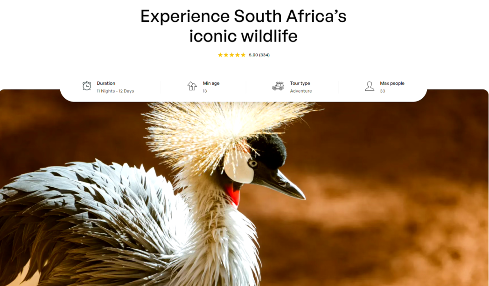Screen dimensions: 489x286
Task: Click the max people value 33
Action: click(x=382, y=91)
